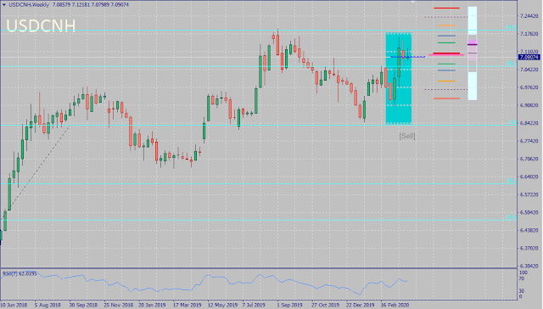Image resolution: width=543 pixels, height=309 pixels.
Task: Click the 6.97620 price axis label
Action: [x=529, y=87]
